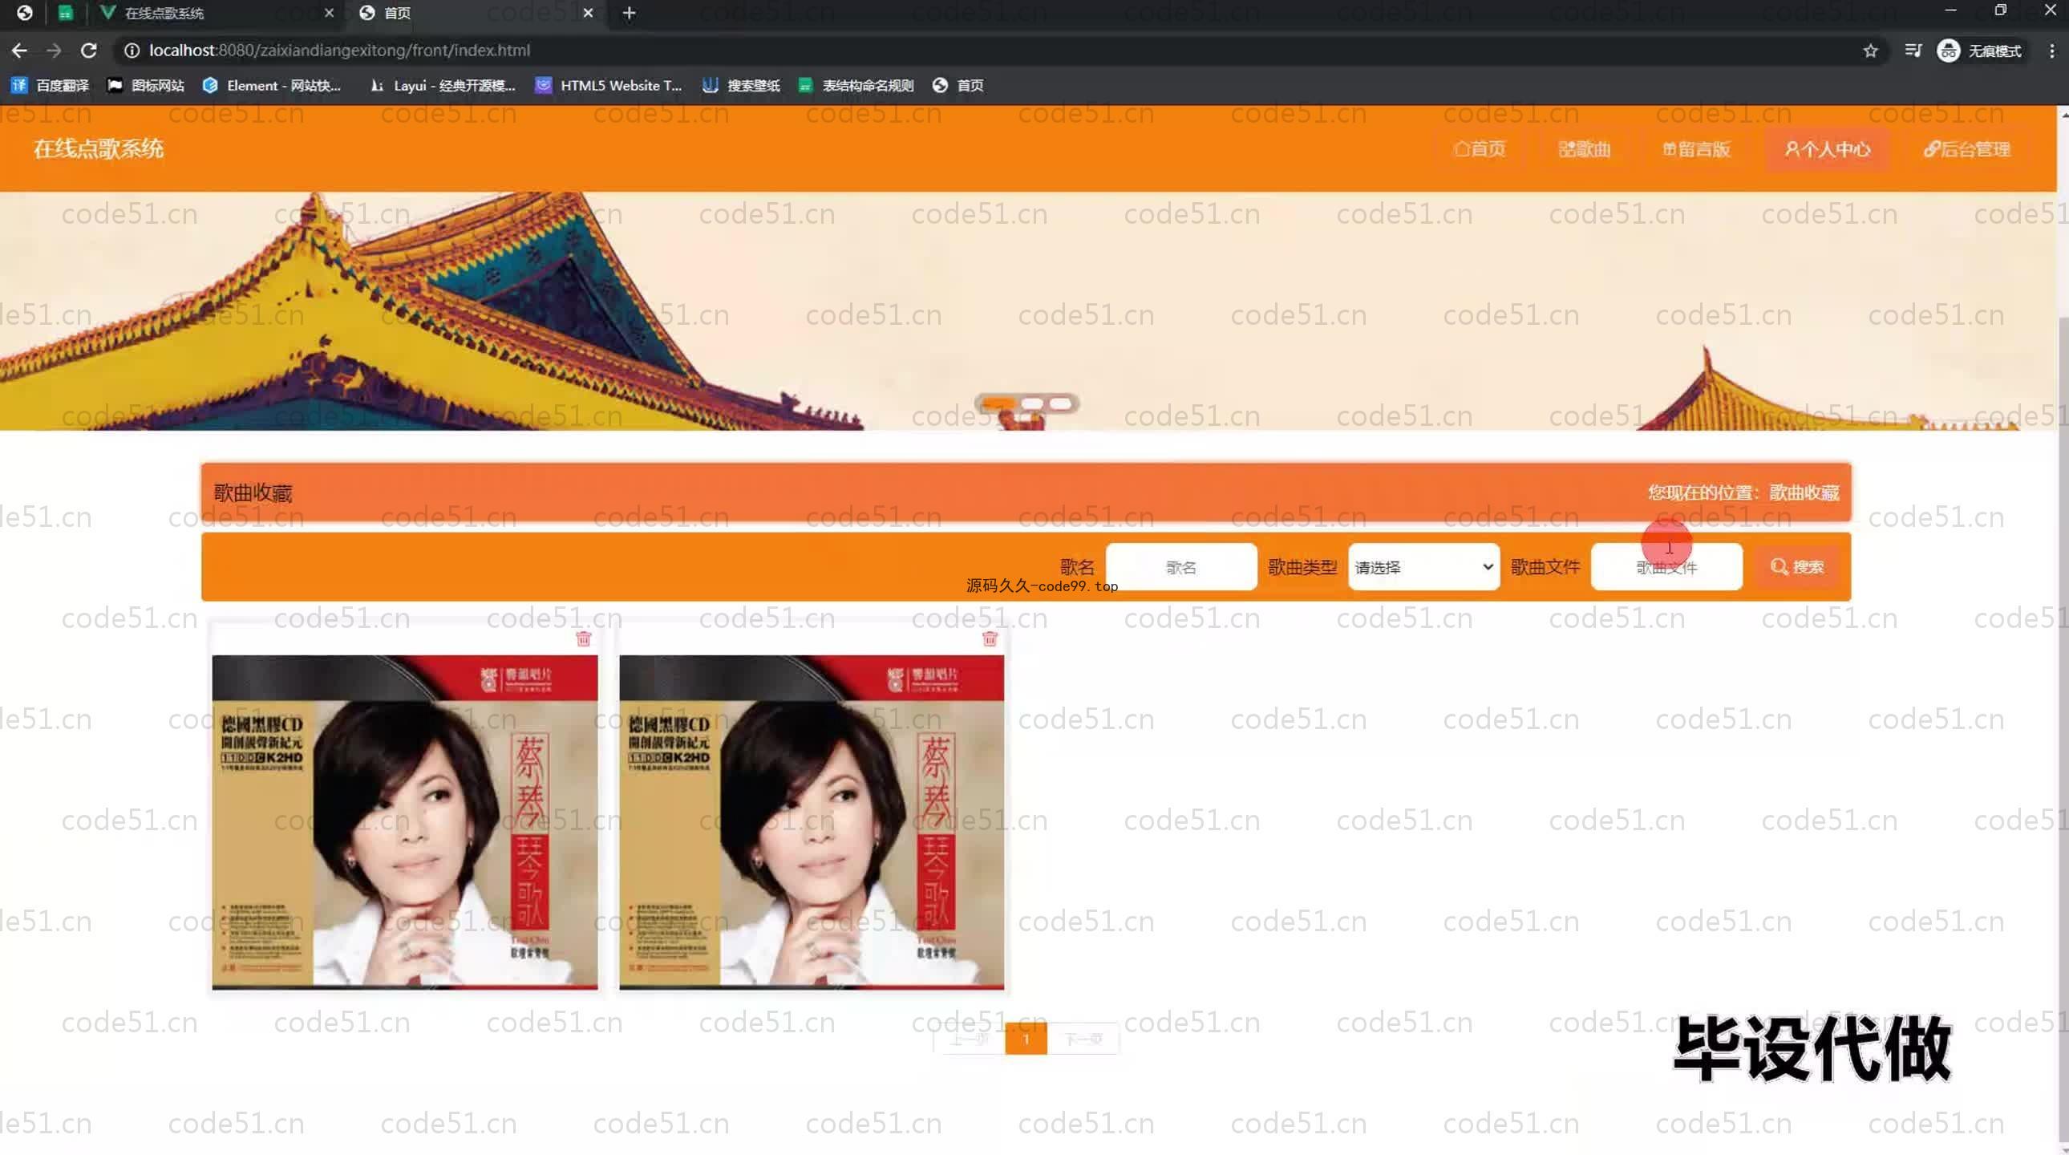The height and width of the screenshot is (1155, 2069).
Task: Focus the 歌名 search input
Action: (1180, 567)
